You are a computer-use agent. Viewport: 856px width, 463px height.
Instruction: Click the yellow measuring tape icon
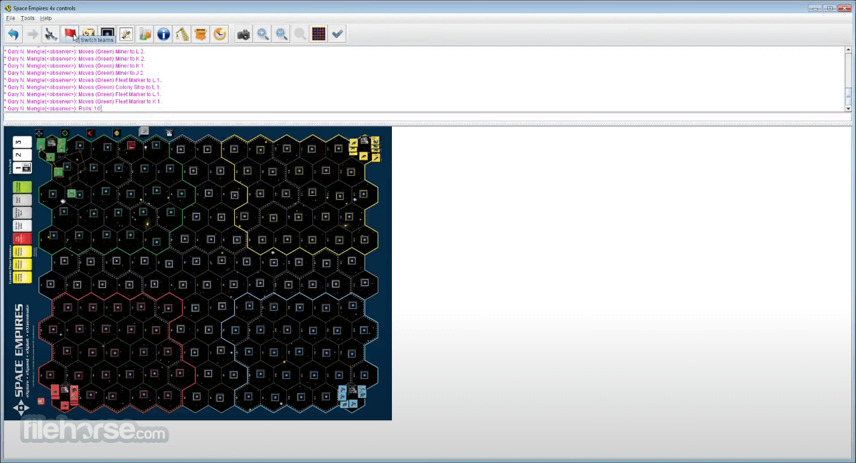click(x=182, y=34)
